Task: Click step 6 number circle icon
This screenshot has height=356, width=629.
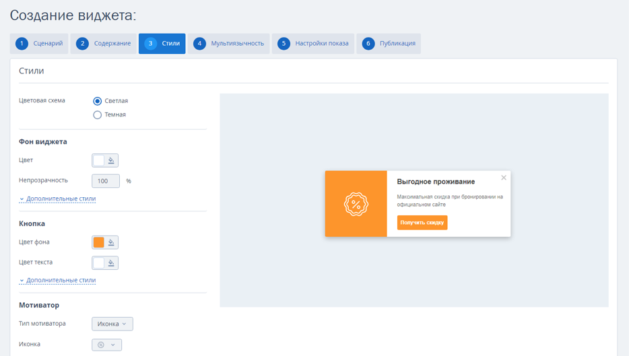Action: coord(368,43)
